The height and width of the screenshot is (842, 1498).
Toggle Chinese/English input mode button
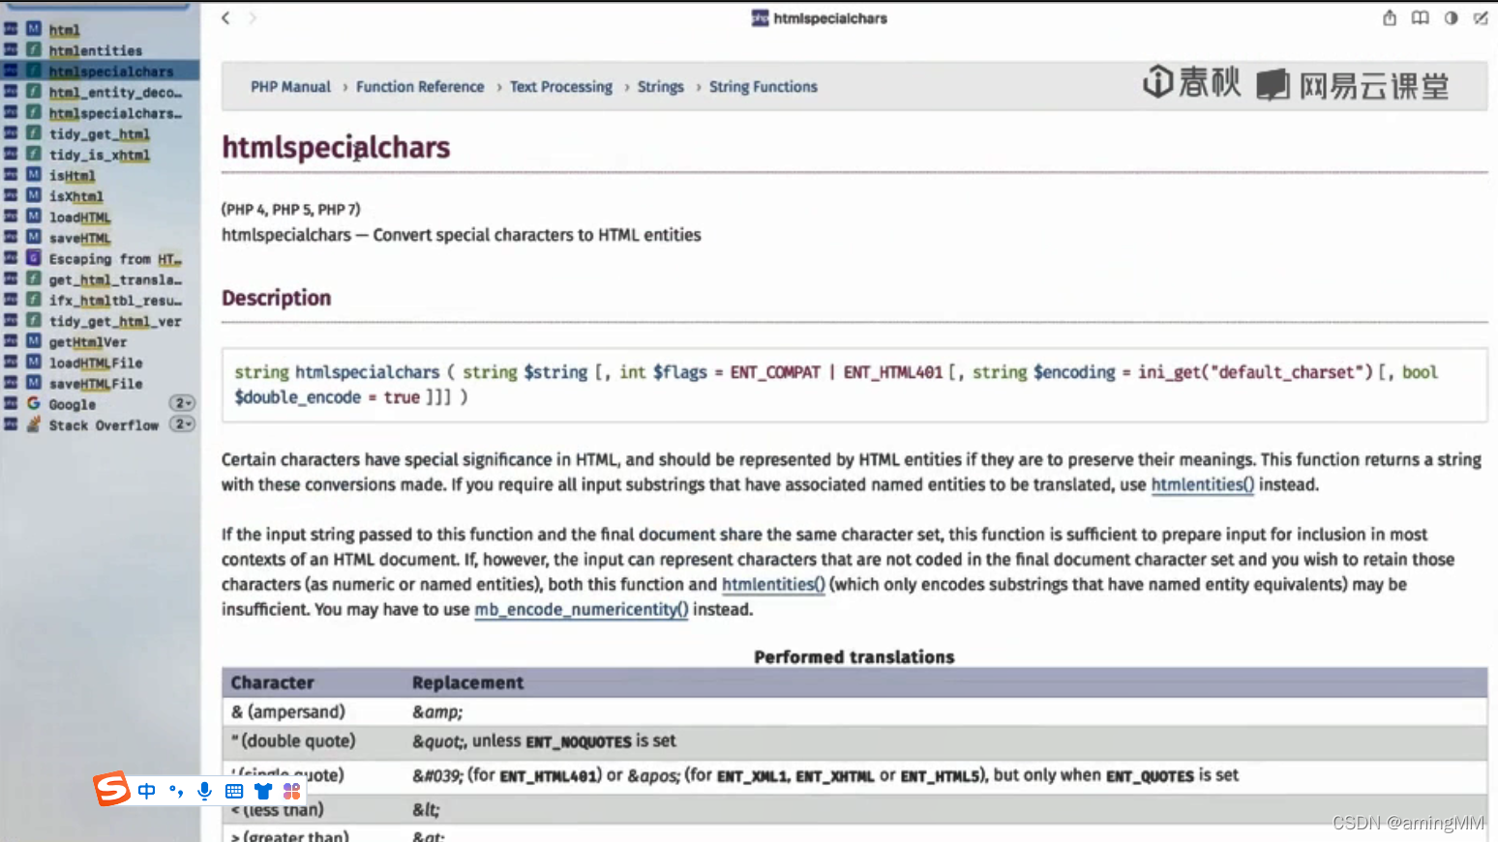(x=147, y=791)
